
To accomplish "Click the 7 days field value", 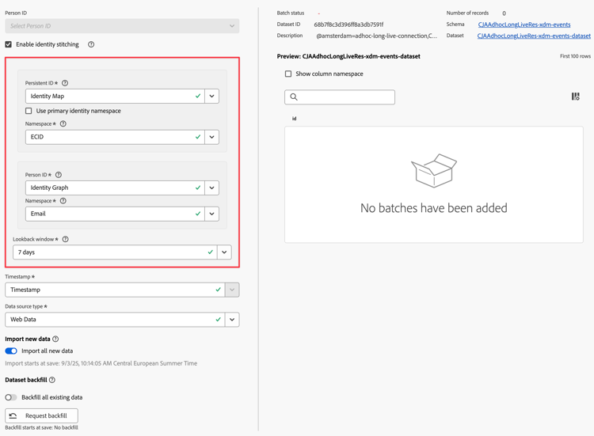I will point(26,252).
